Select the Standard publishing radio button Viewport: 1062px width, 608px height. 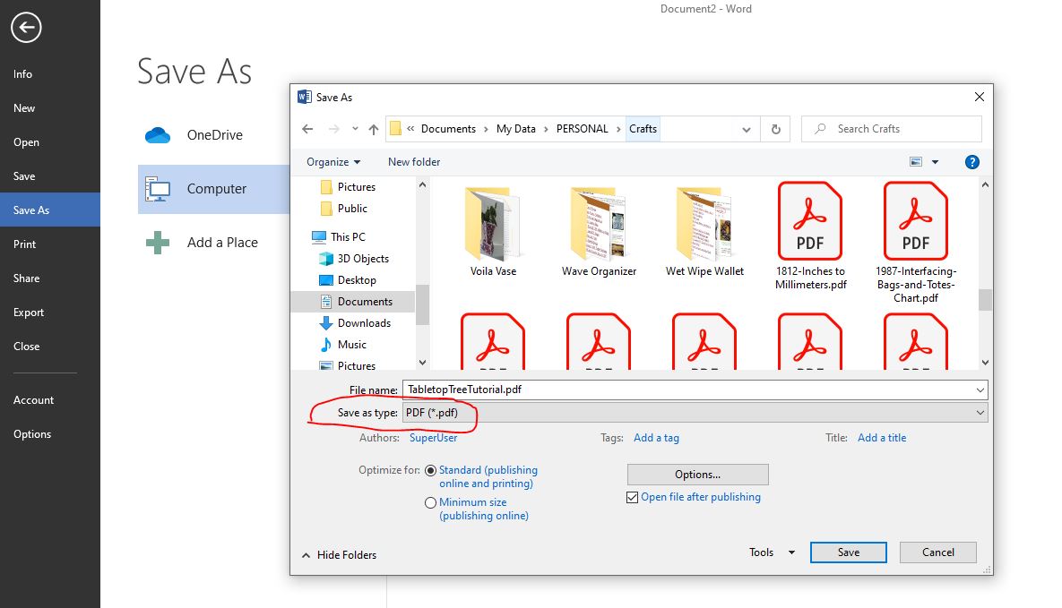tap(430, 470)
